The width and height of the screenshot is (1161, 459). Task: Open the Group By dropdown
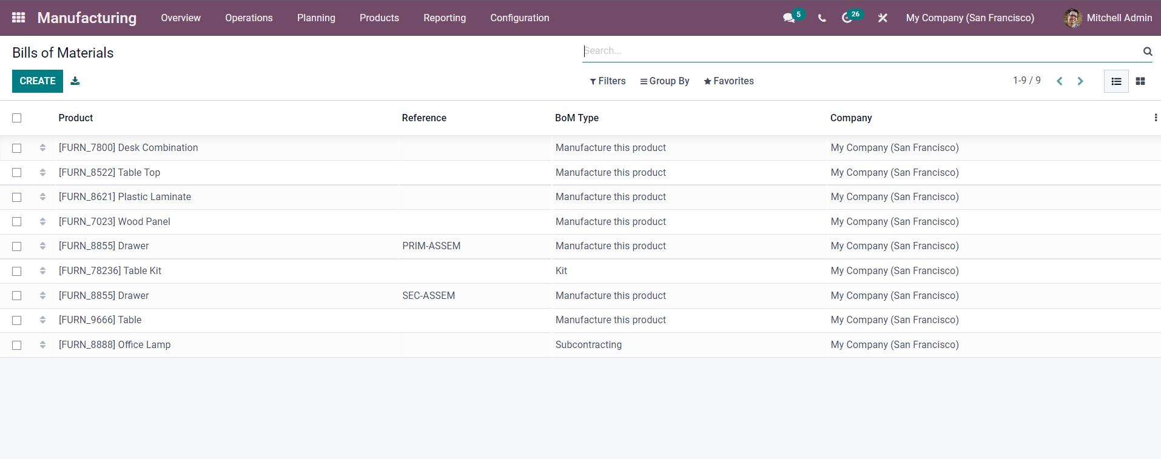pos(665,81)
